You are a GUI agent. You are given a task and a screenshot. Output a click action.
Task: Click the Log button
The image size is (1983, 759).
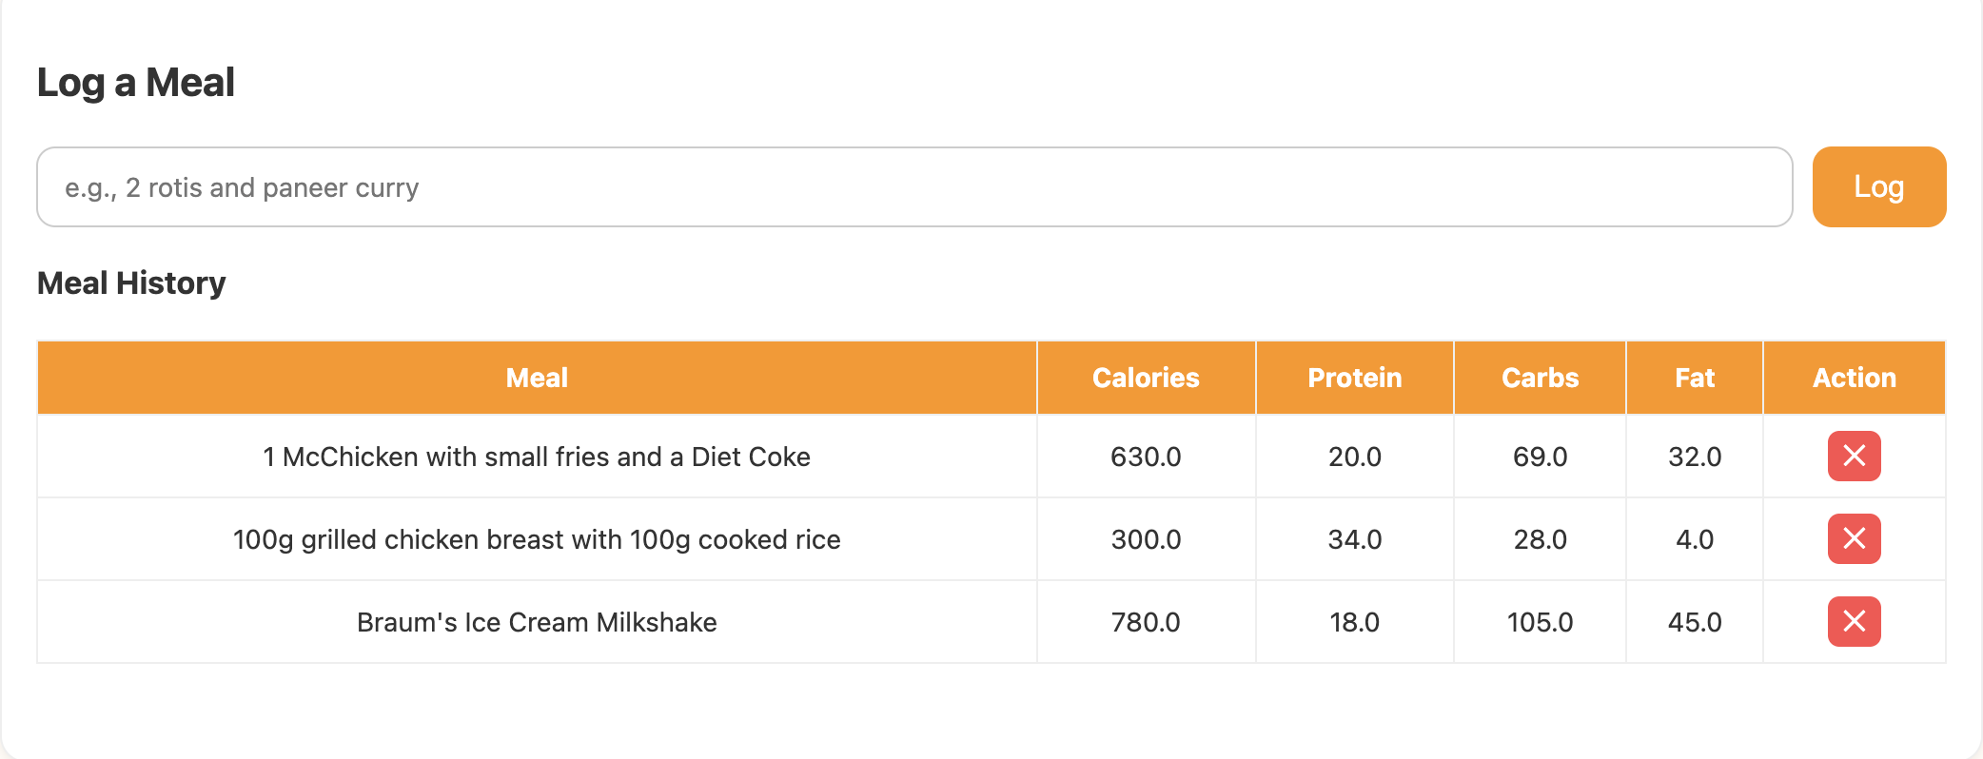tap(1878, 187)
